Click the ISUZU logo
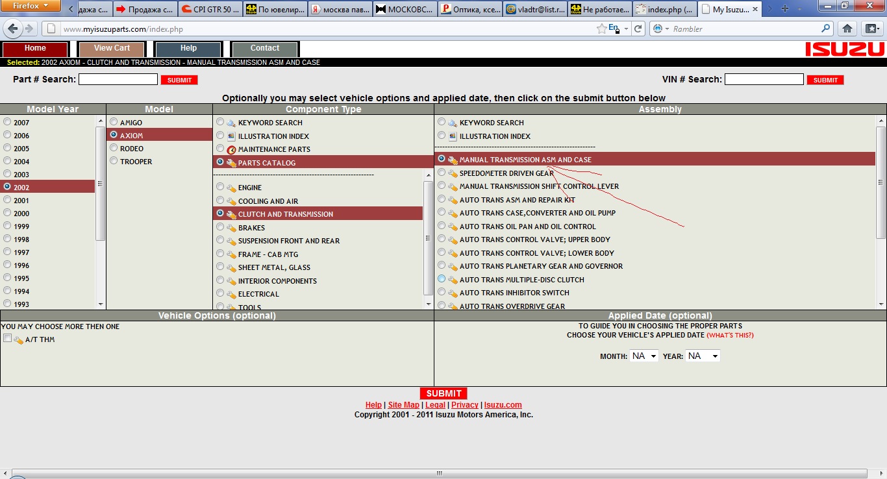This screenshot has height=479, width=887. coord(845,49)
